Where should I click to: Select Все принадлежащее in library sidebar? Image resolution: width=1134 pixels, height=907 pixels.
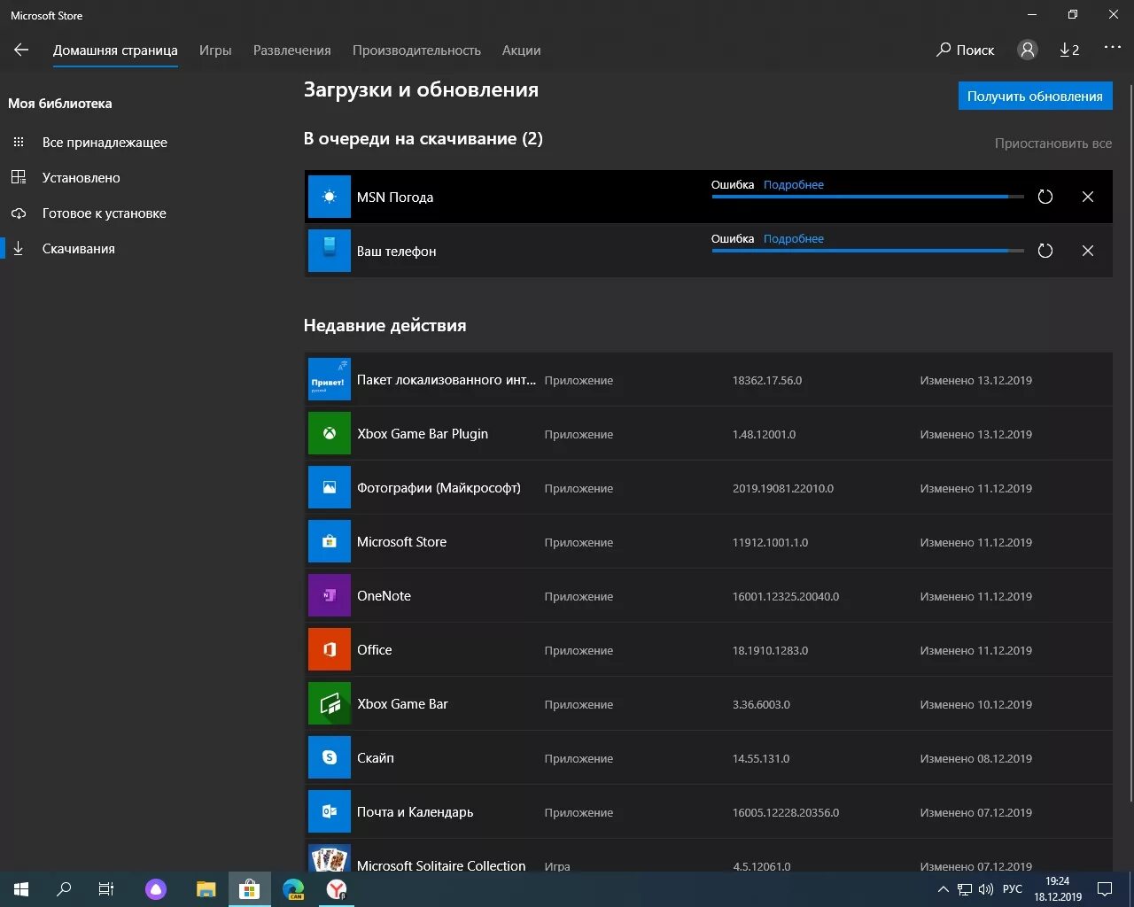coord(105,143)
